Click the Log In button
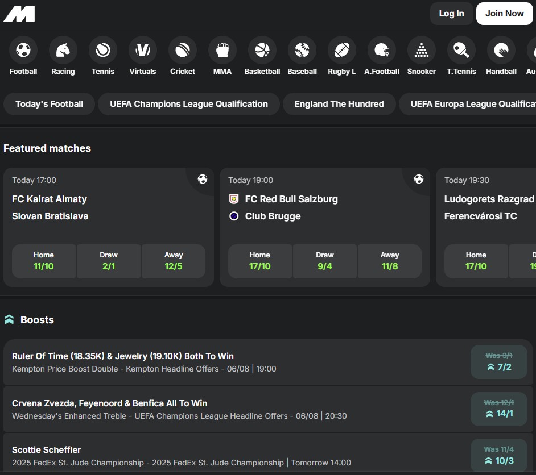The height and width of the screenshot is (475, 536). [x=451, y=14]
